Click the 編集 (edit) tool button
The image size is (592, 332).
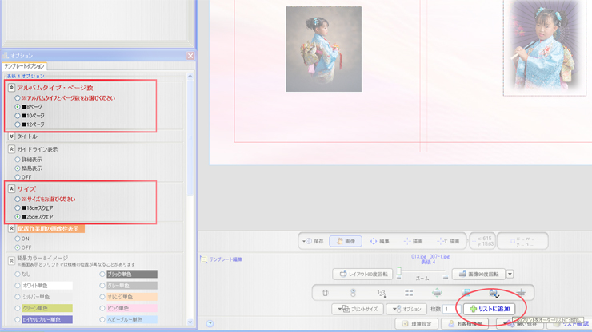pos(379,241)
